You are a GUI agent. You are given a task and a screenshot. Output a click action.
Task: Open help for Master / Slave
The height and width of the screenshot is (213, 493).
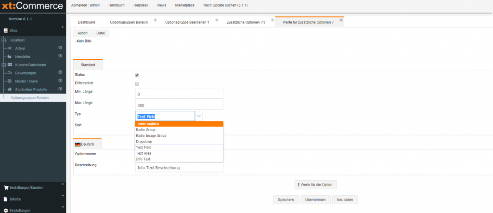click(x=60, y=80)
